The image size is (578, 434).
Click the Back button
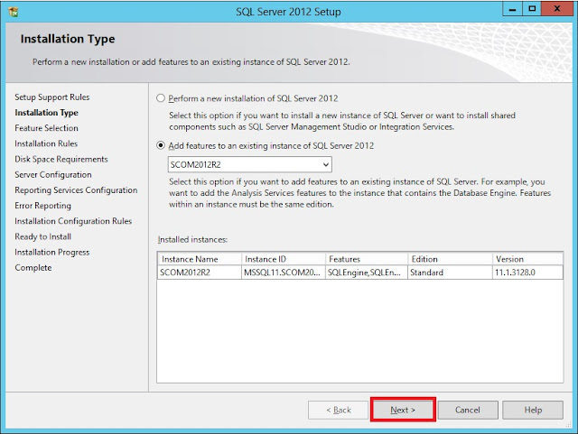(339, 410)
